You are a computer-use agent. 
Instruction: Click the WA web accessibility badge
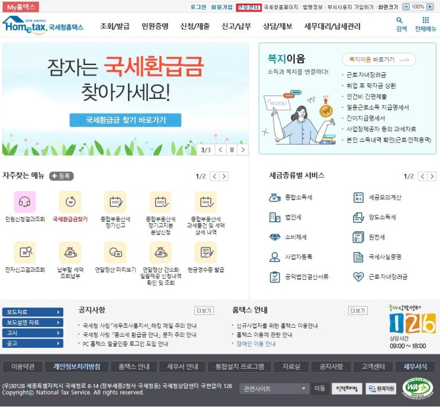(418, 388)
